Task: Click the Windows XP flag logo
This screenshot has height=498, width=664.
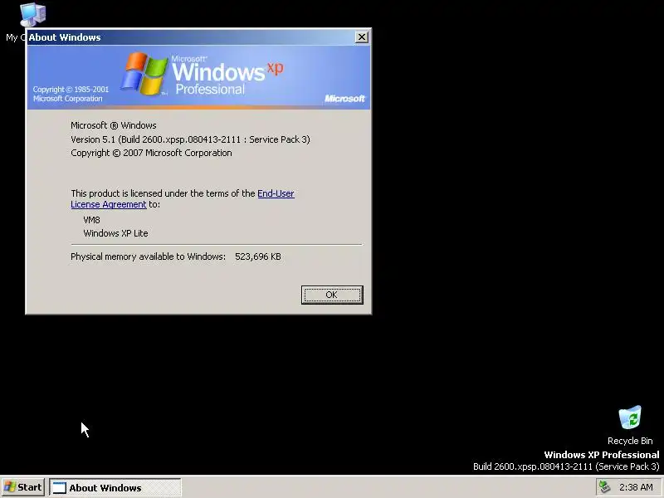Action: 144,74
